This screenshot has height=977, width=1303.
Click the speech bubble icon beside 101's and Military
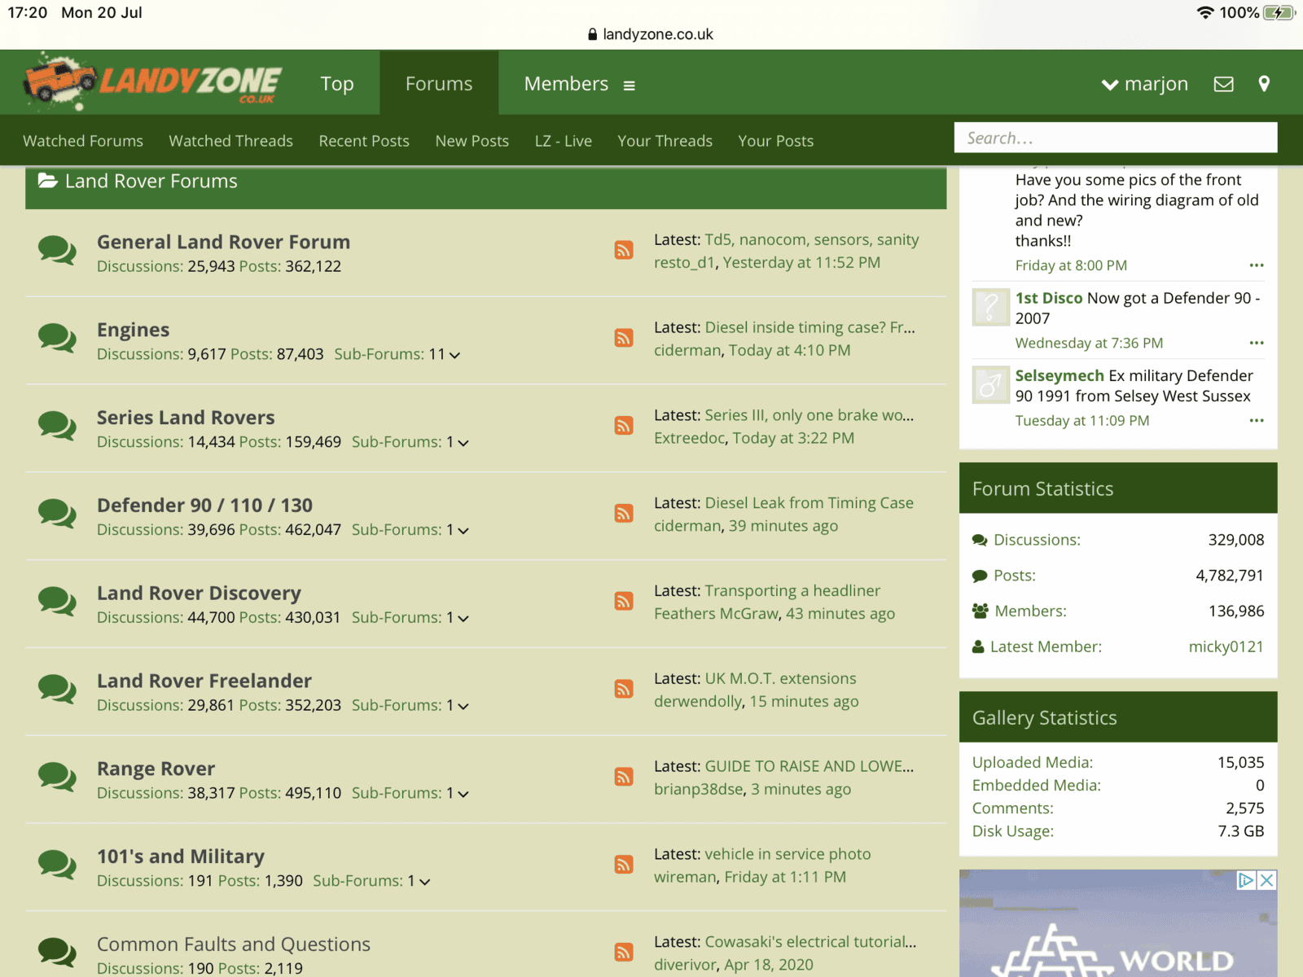point(57,865)
